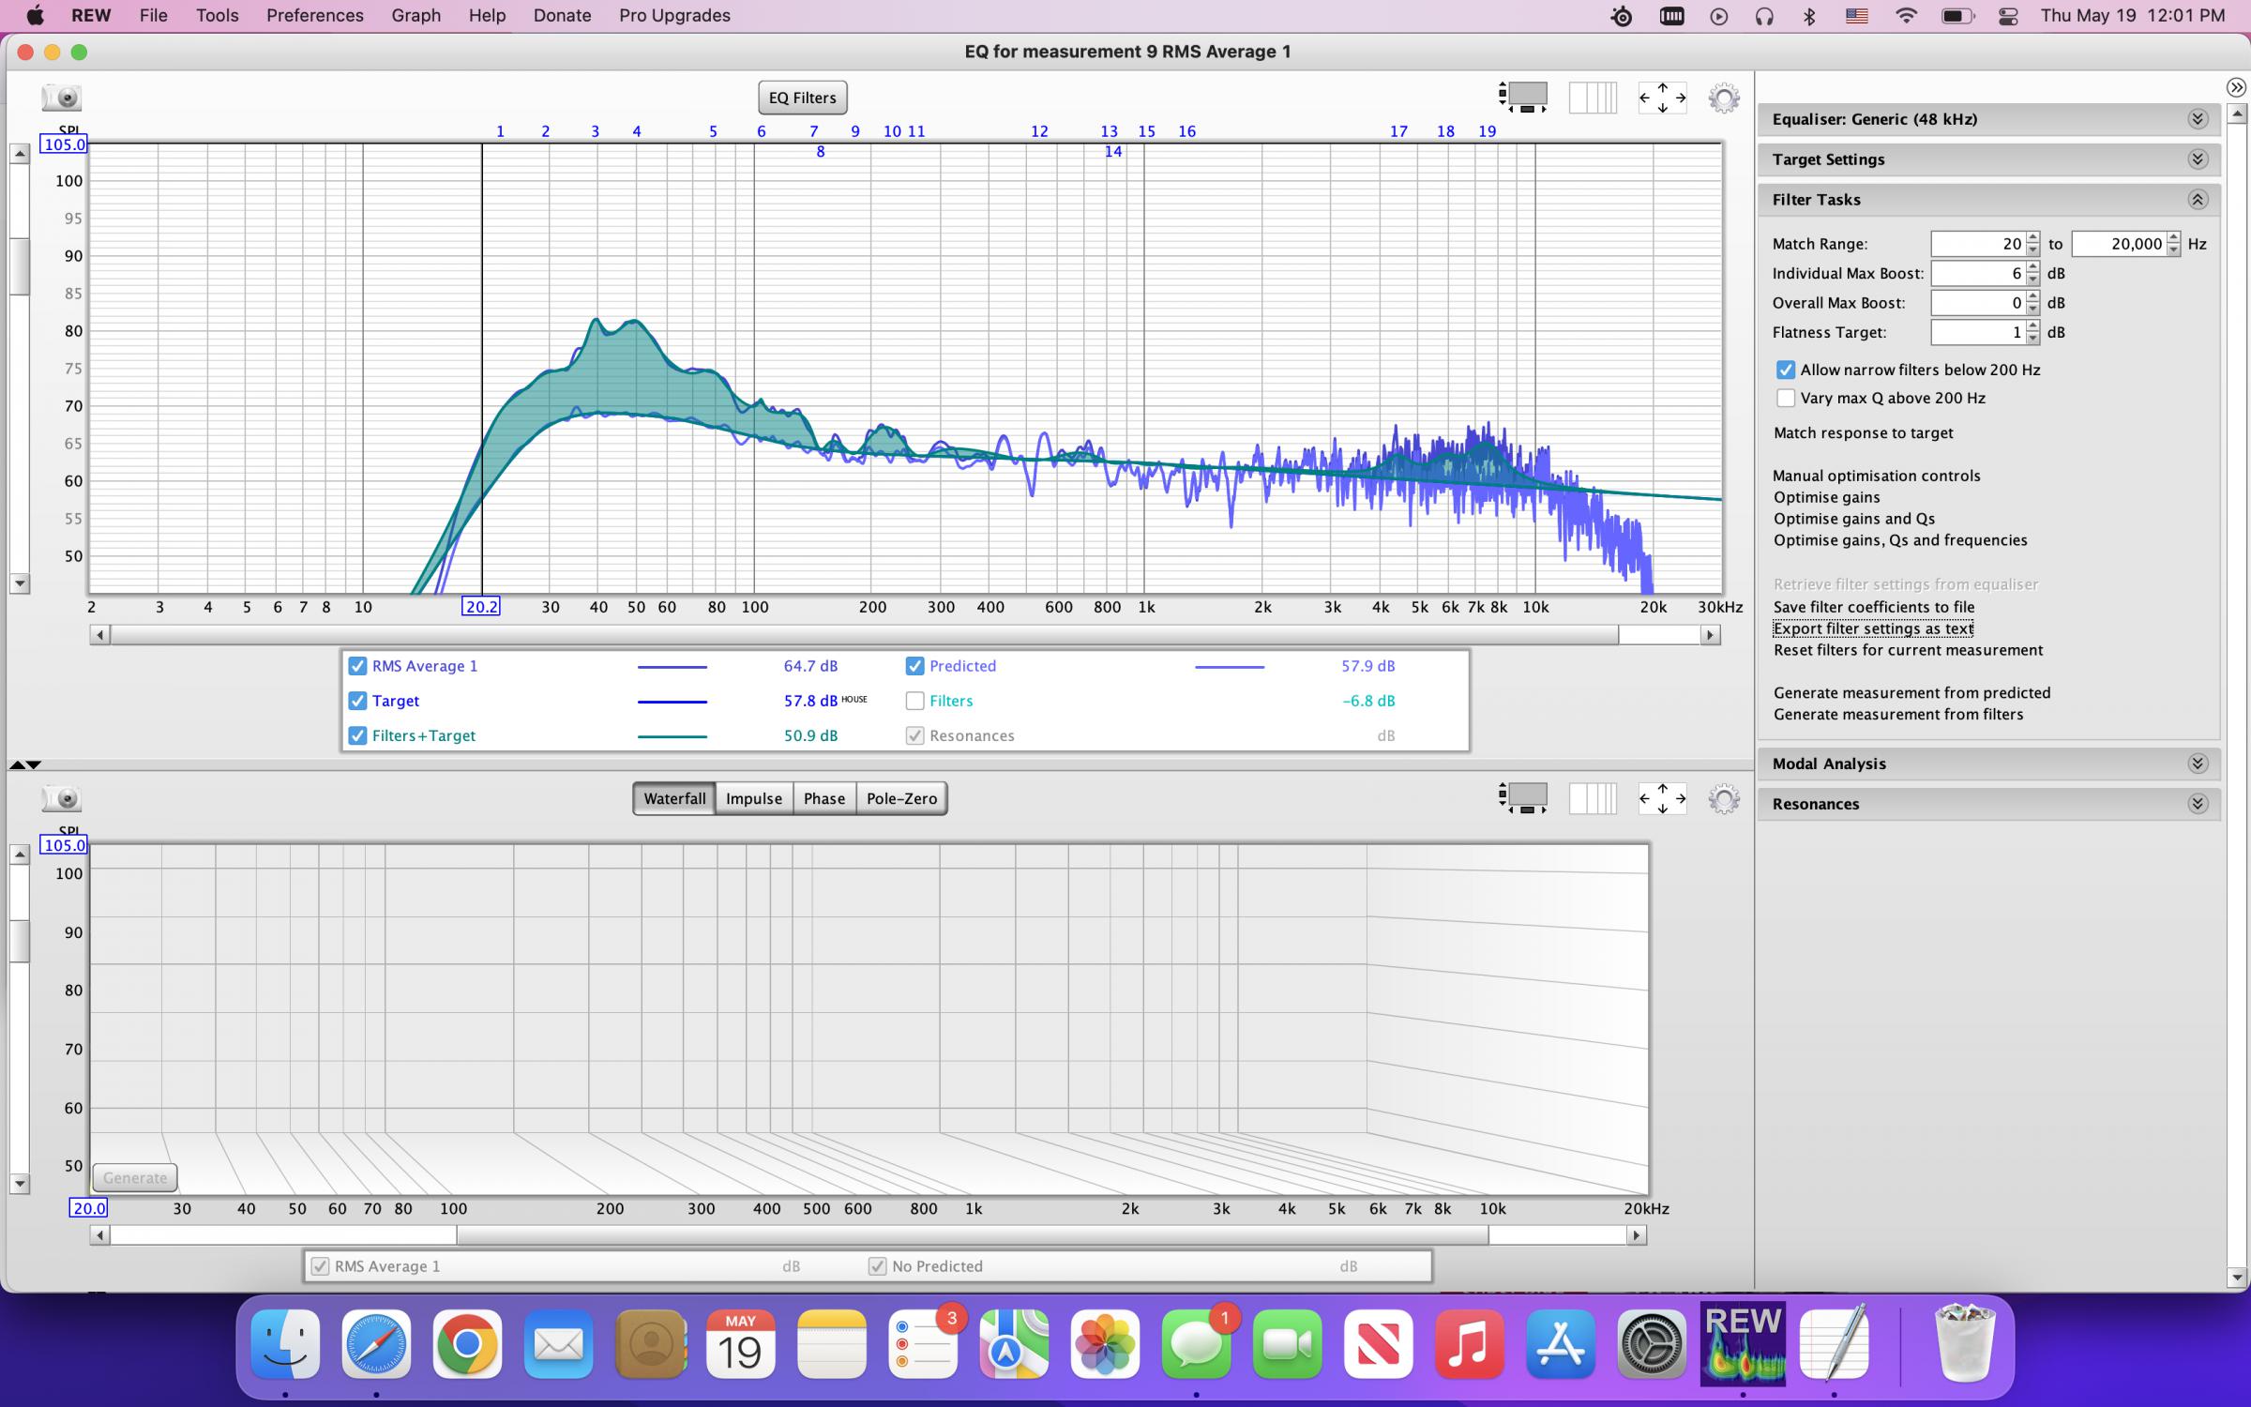
Task: Uncheck the Predicted trace checkbox
Action: [914, 666]
